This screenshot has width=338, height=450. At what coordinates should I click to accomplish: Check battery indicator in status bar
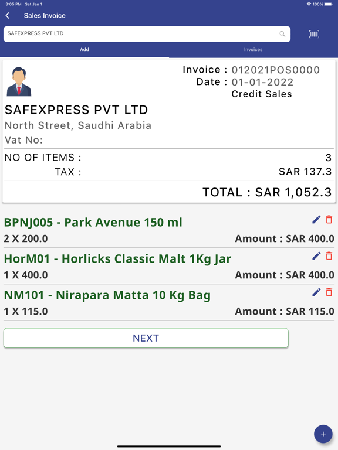(328, 4)
